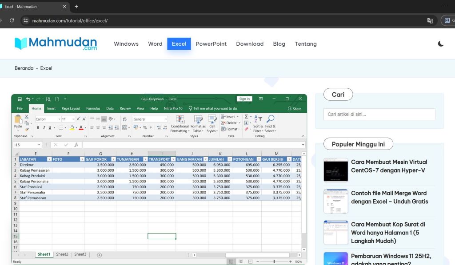Image resolution: width=455 pixels, height=265 pixels.
Task: Open the JABATAN column filter dropdown
Action: pos(49,159)
